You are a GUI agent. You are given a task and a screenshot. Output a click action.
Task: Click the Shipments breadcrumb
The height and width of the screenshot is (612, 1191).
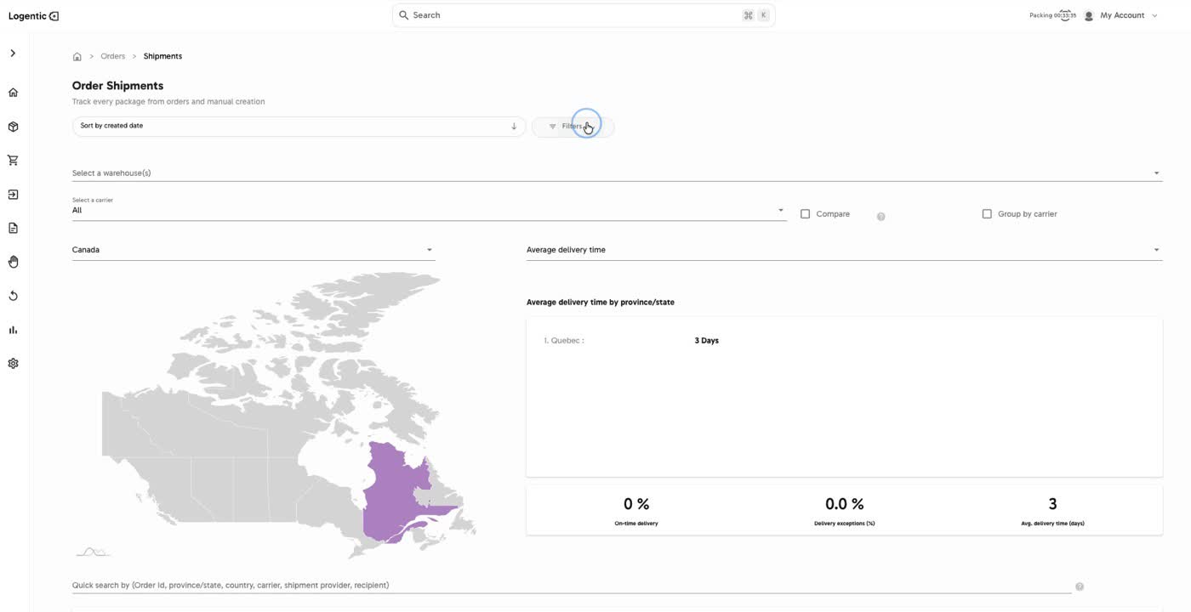pyautogui.click(x=162, y=56)
